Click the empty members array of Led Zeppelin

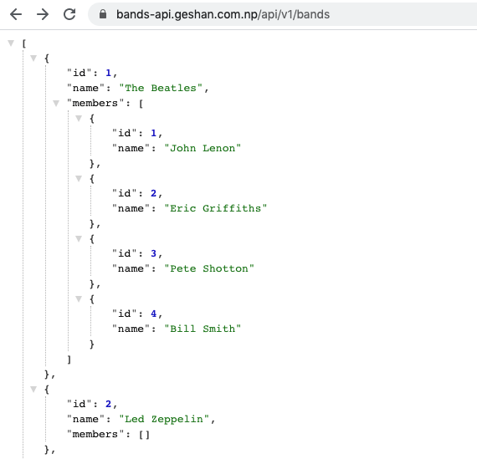[144, 435]
